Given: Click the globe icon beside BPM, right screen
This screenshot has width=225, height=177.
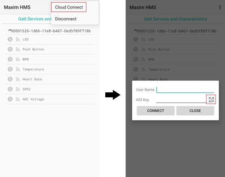Looking at the screenshot, I should [x=136, y=59].
